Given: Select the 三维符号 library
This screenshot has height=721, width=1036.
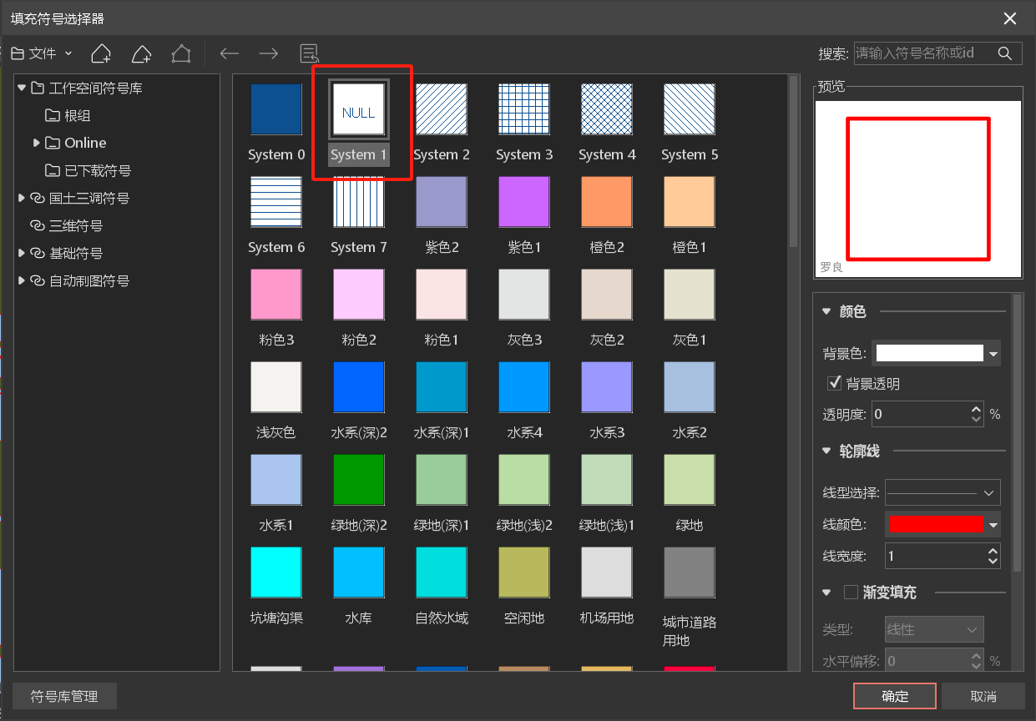Looking at the screenshot, I should [x=66, y=225].
